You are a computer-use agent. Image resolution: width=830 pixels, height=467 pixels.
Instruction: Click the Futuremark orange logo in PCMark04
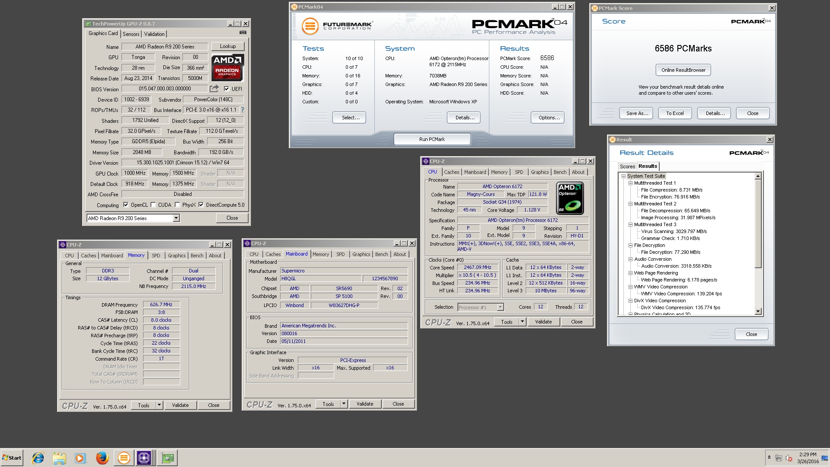pos(310,26)
